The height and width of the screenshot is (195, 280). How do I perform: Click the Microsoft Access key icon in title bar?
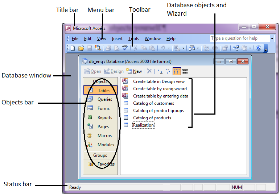click(x=68, y=28)
